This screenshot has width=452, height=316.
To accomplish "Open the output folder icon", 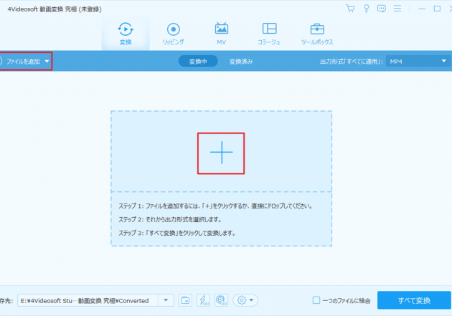I will (184, 300).
